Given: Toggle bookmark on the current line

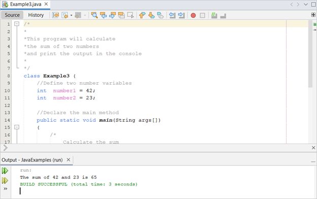Looking at the screenshot, I should coord(161,15).
